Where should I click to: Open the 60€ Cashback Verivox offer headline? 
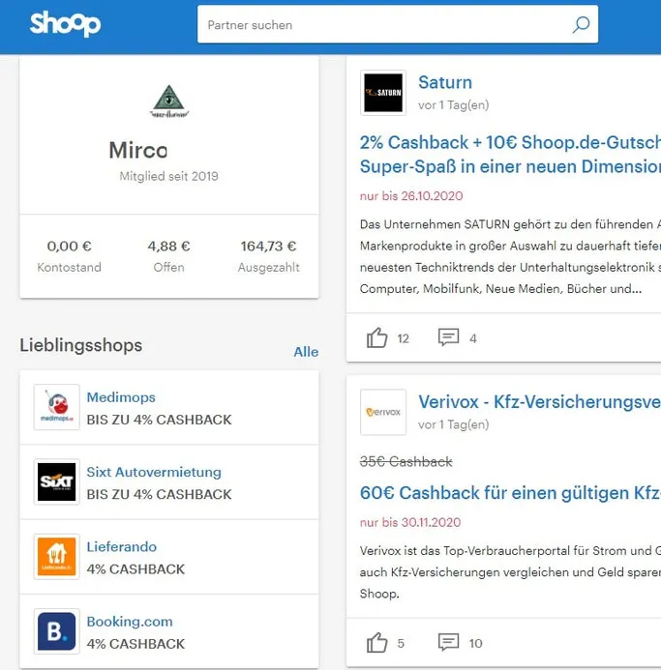click(510, 493)
